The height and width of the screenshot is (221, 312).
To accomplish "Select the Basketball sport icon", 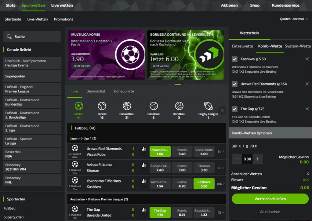I will [127, 106].
